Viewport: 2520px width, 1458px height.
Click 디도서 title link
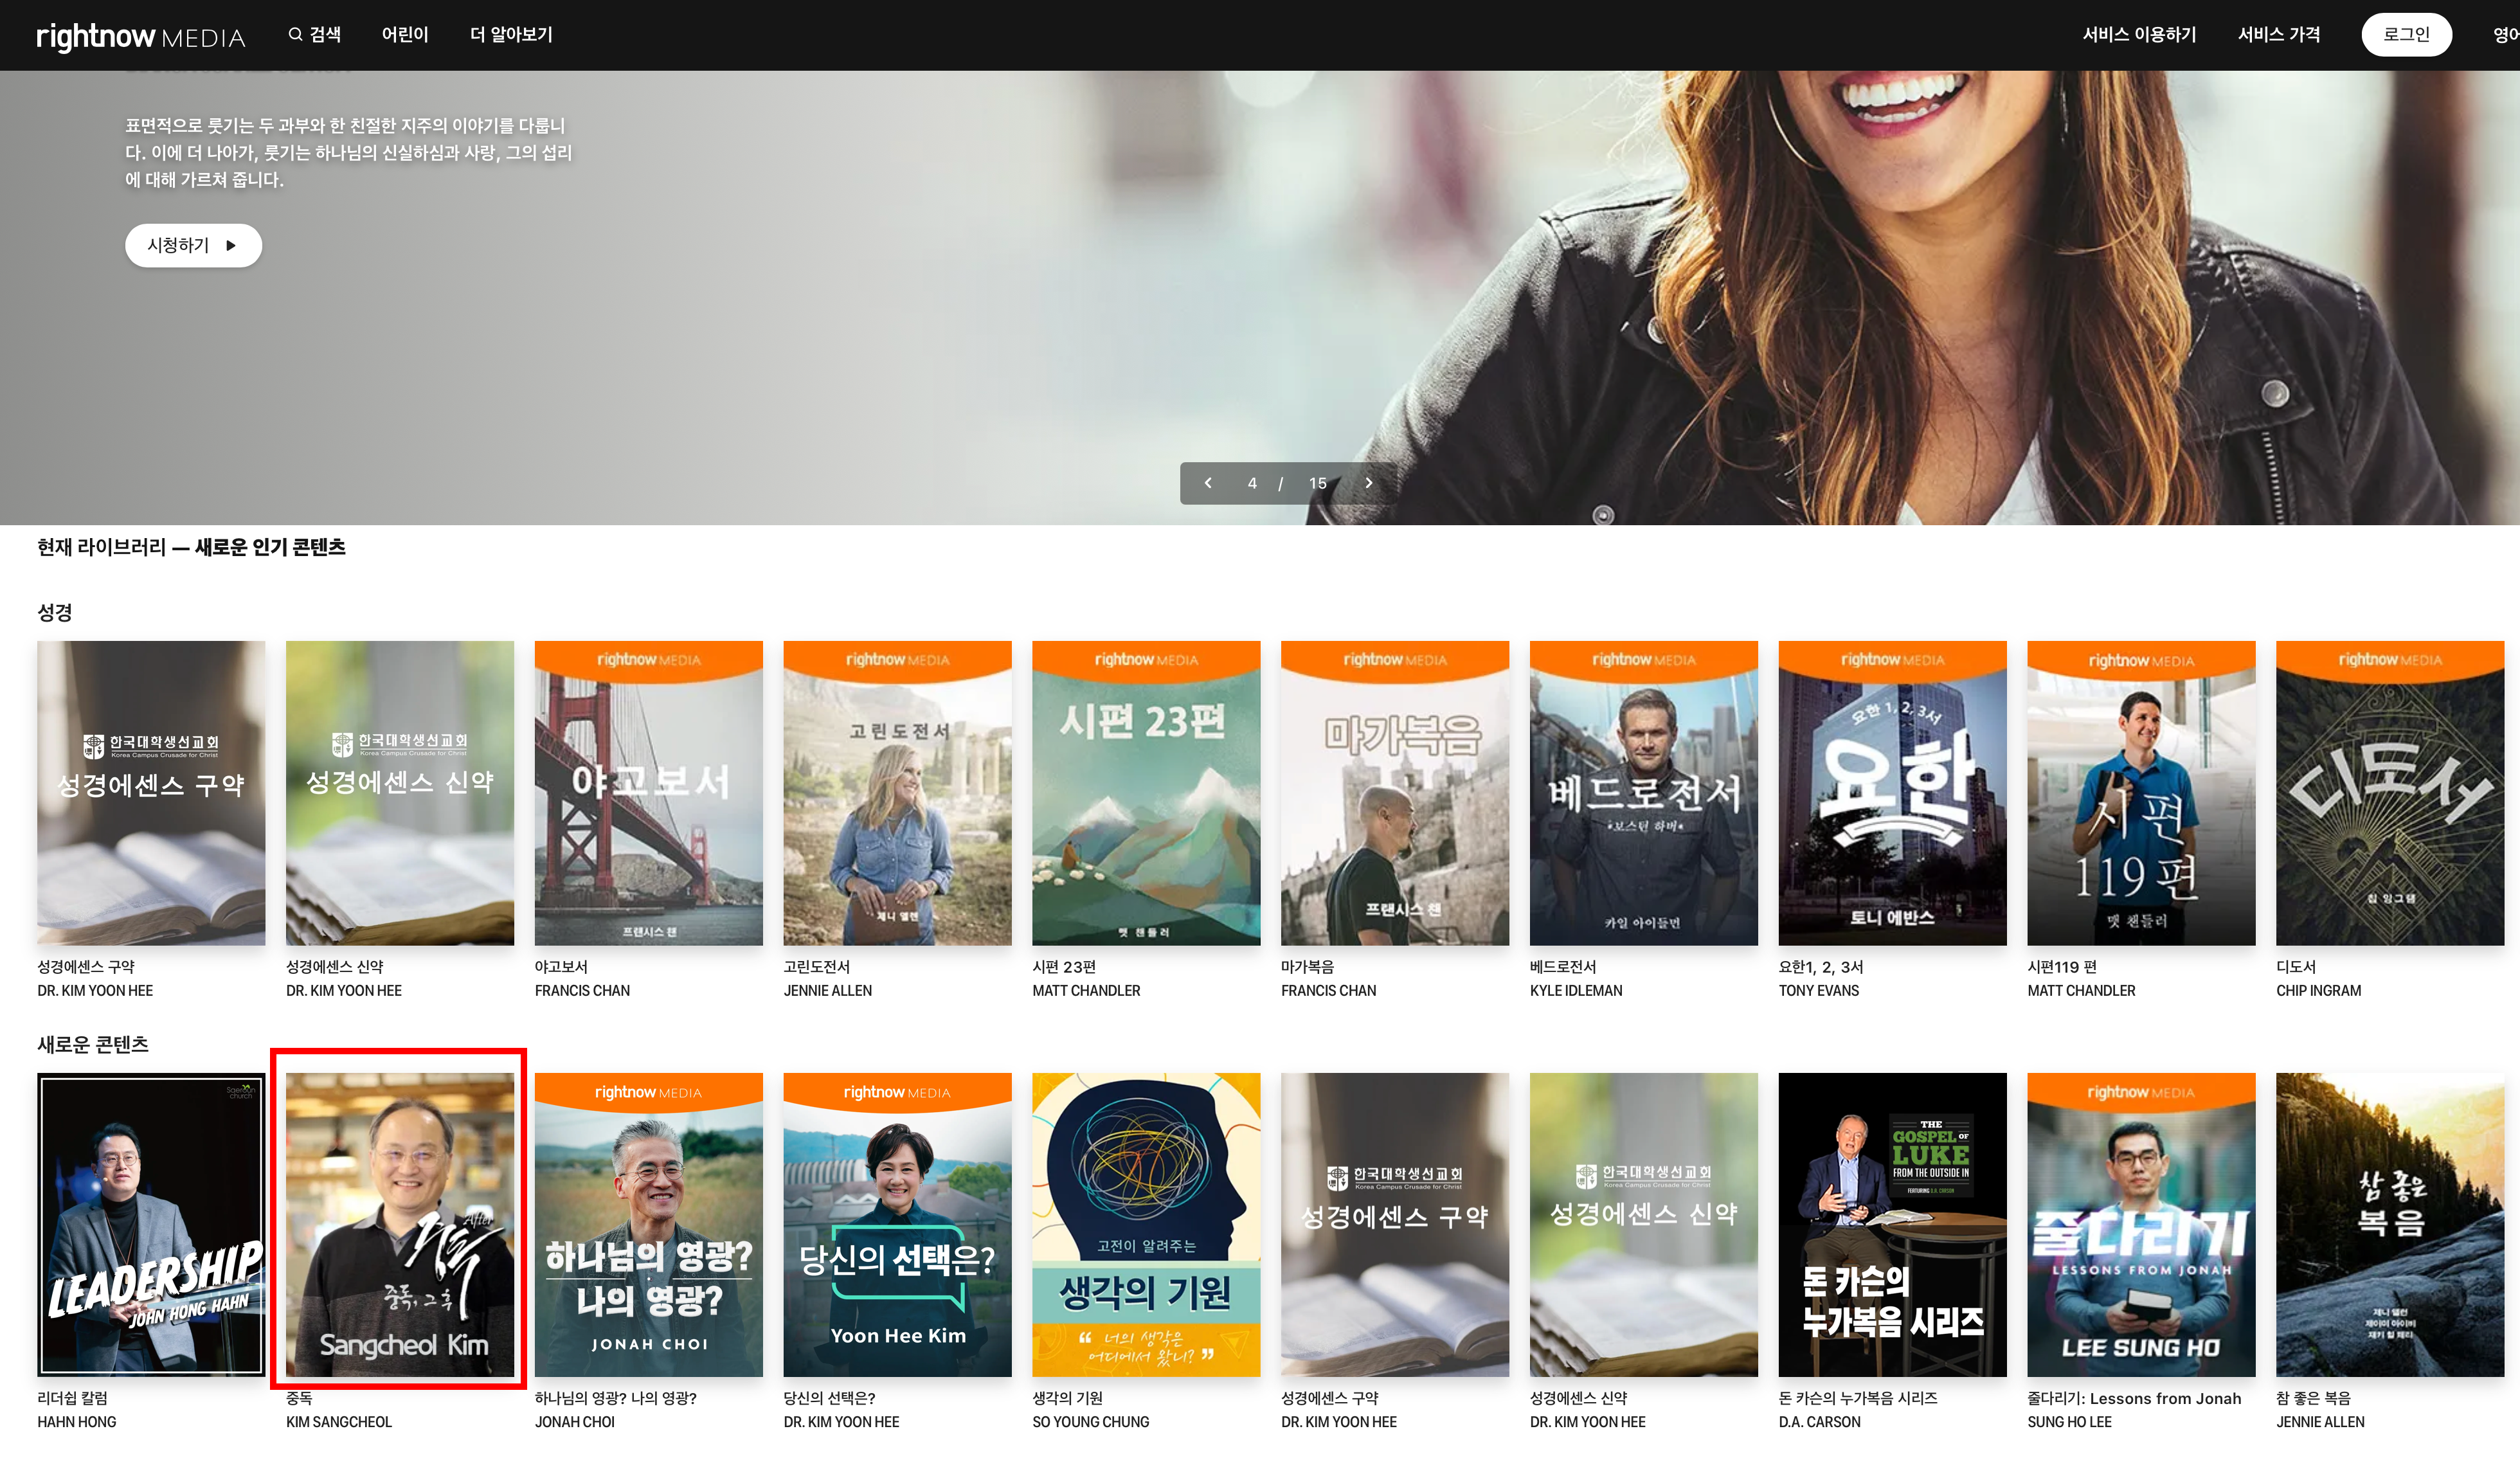[x=2296, y=967]
